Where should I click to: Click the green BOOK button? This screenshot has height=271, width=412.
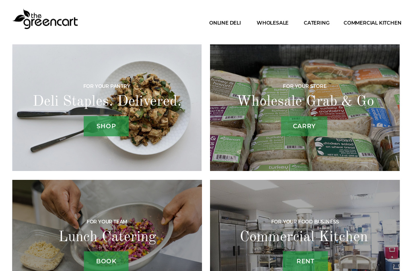tap(106, 261)
